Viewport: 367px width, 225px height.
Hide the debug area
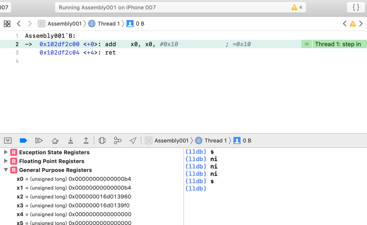(x=8, y=141)
